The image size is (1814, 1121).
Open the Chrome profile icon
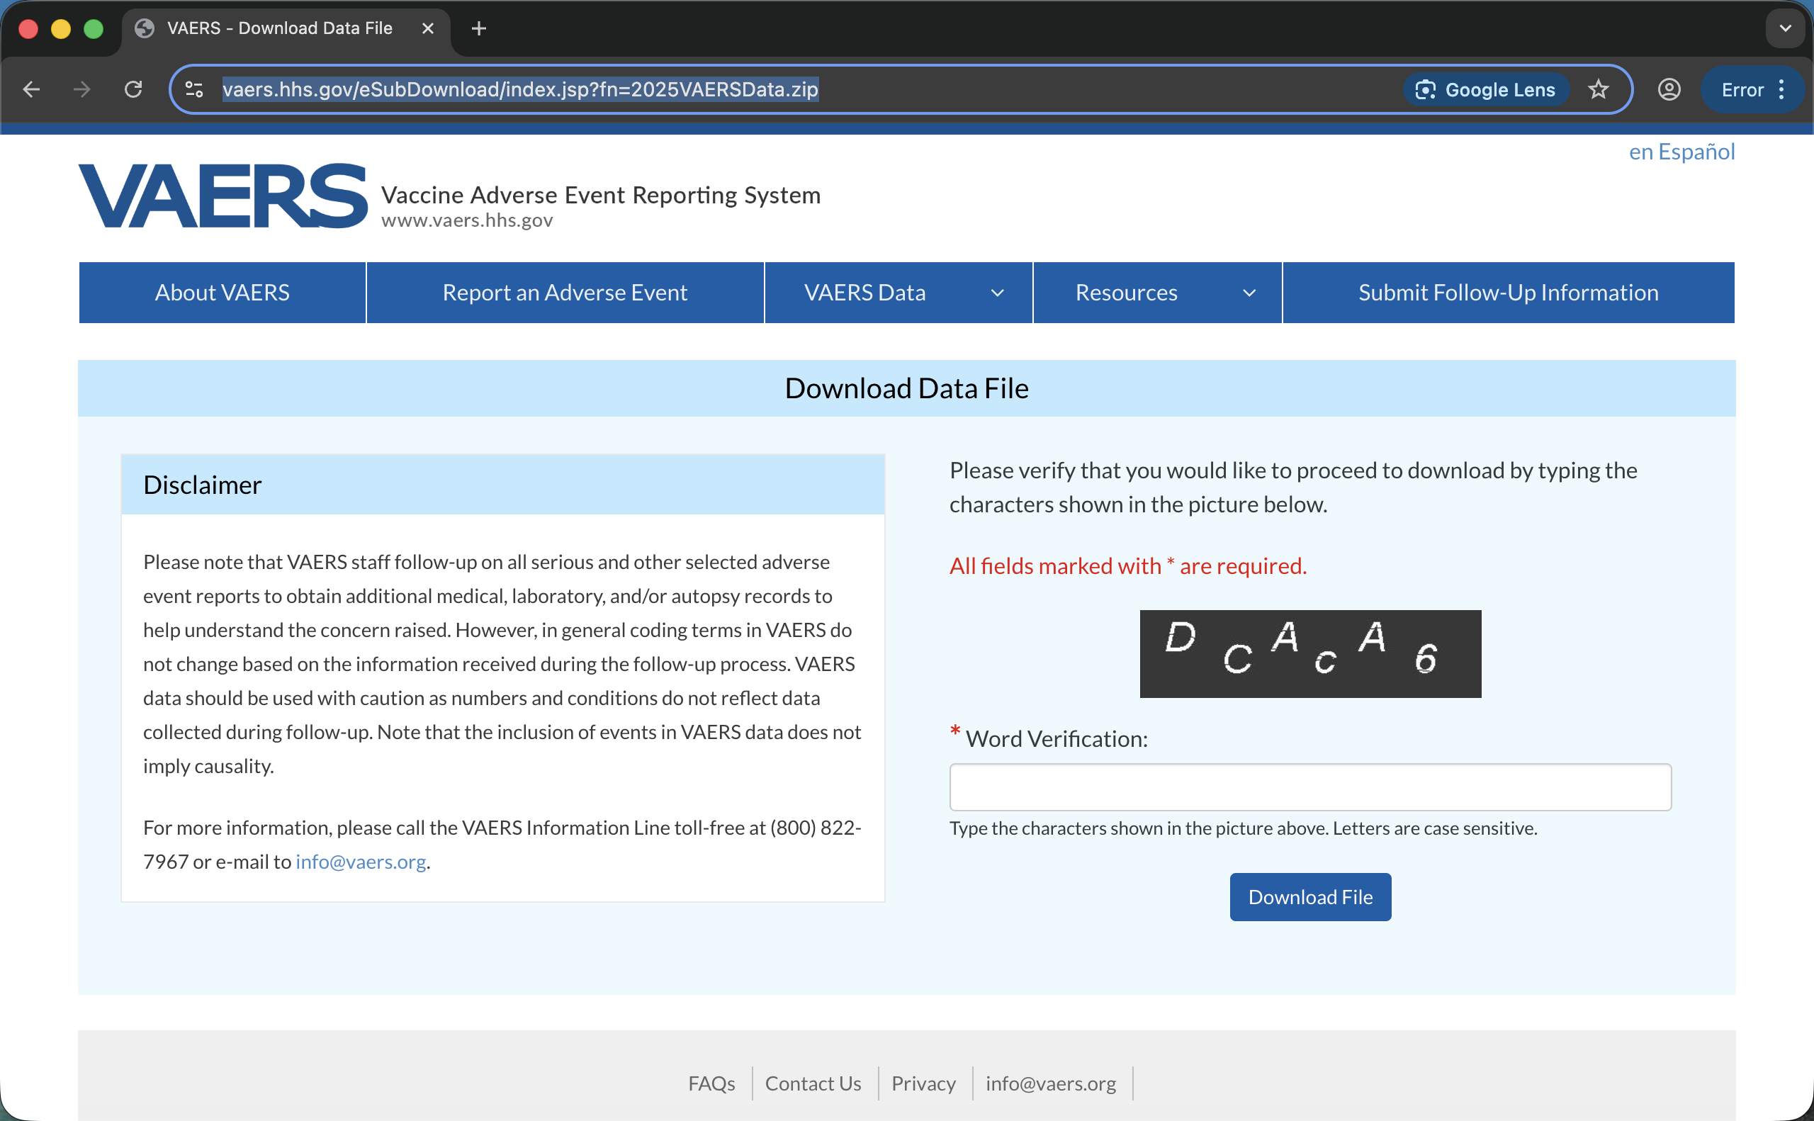point(1669,90)
